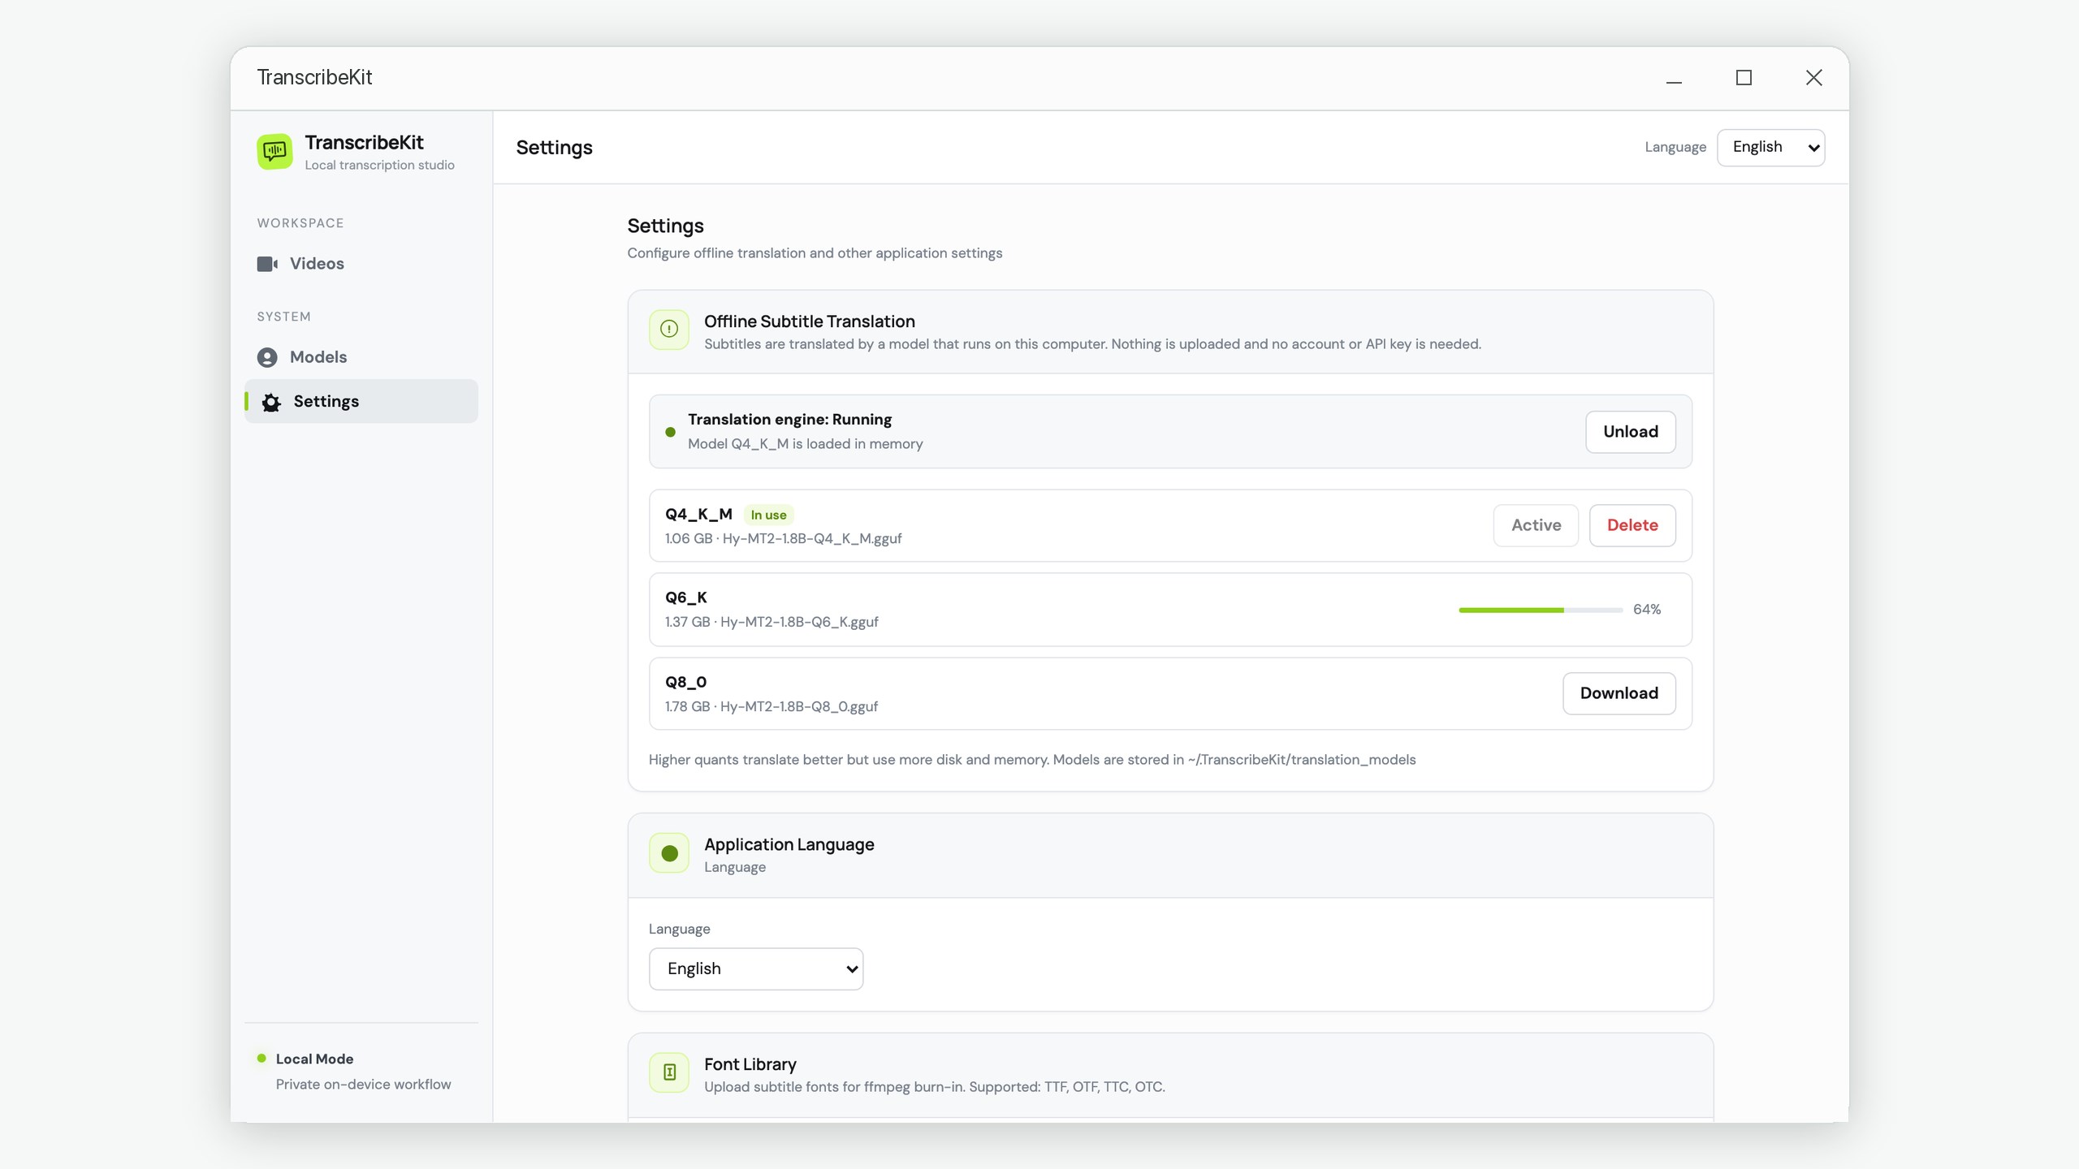Click the Active button for Q4_K_M
The image size is (2079, 1169).
pyautogui.click(x=1535, y=525)
